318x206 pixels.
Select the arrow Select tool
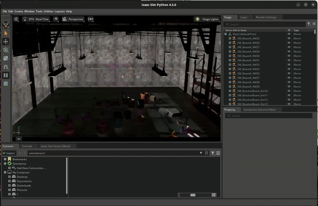coord(6,33)
